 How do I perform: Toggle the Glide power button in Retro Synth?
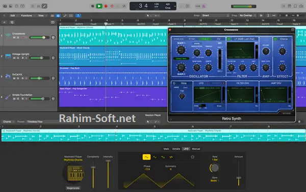(174, 83)
